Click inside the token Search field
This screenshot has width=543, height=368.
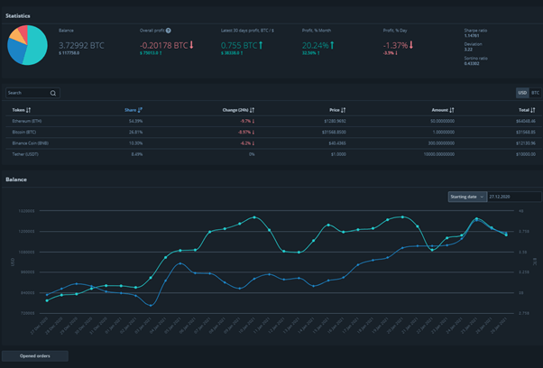pos(28,93)
